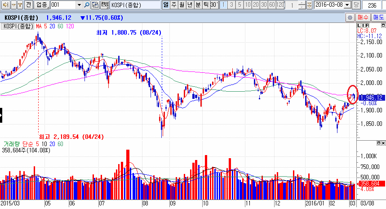Image resolution: width=386 pixels, height=209 pixels.
Task: Click the bar count field showing 236
Action: click(372, 5)
